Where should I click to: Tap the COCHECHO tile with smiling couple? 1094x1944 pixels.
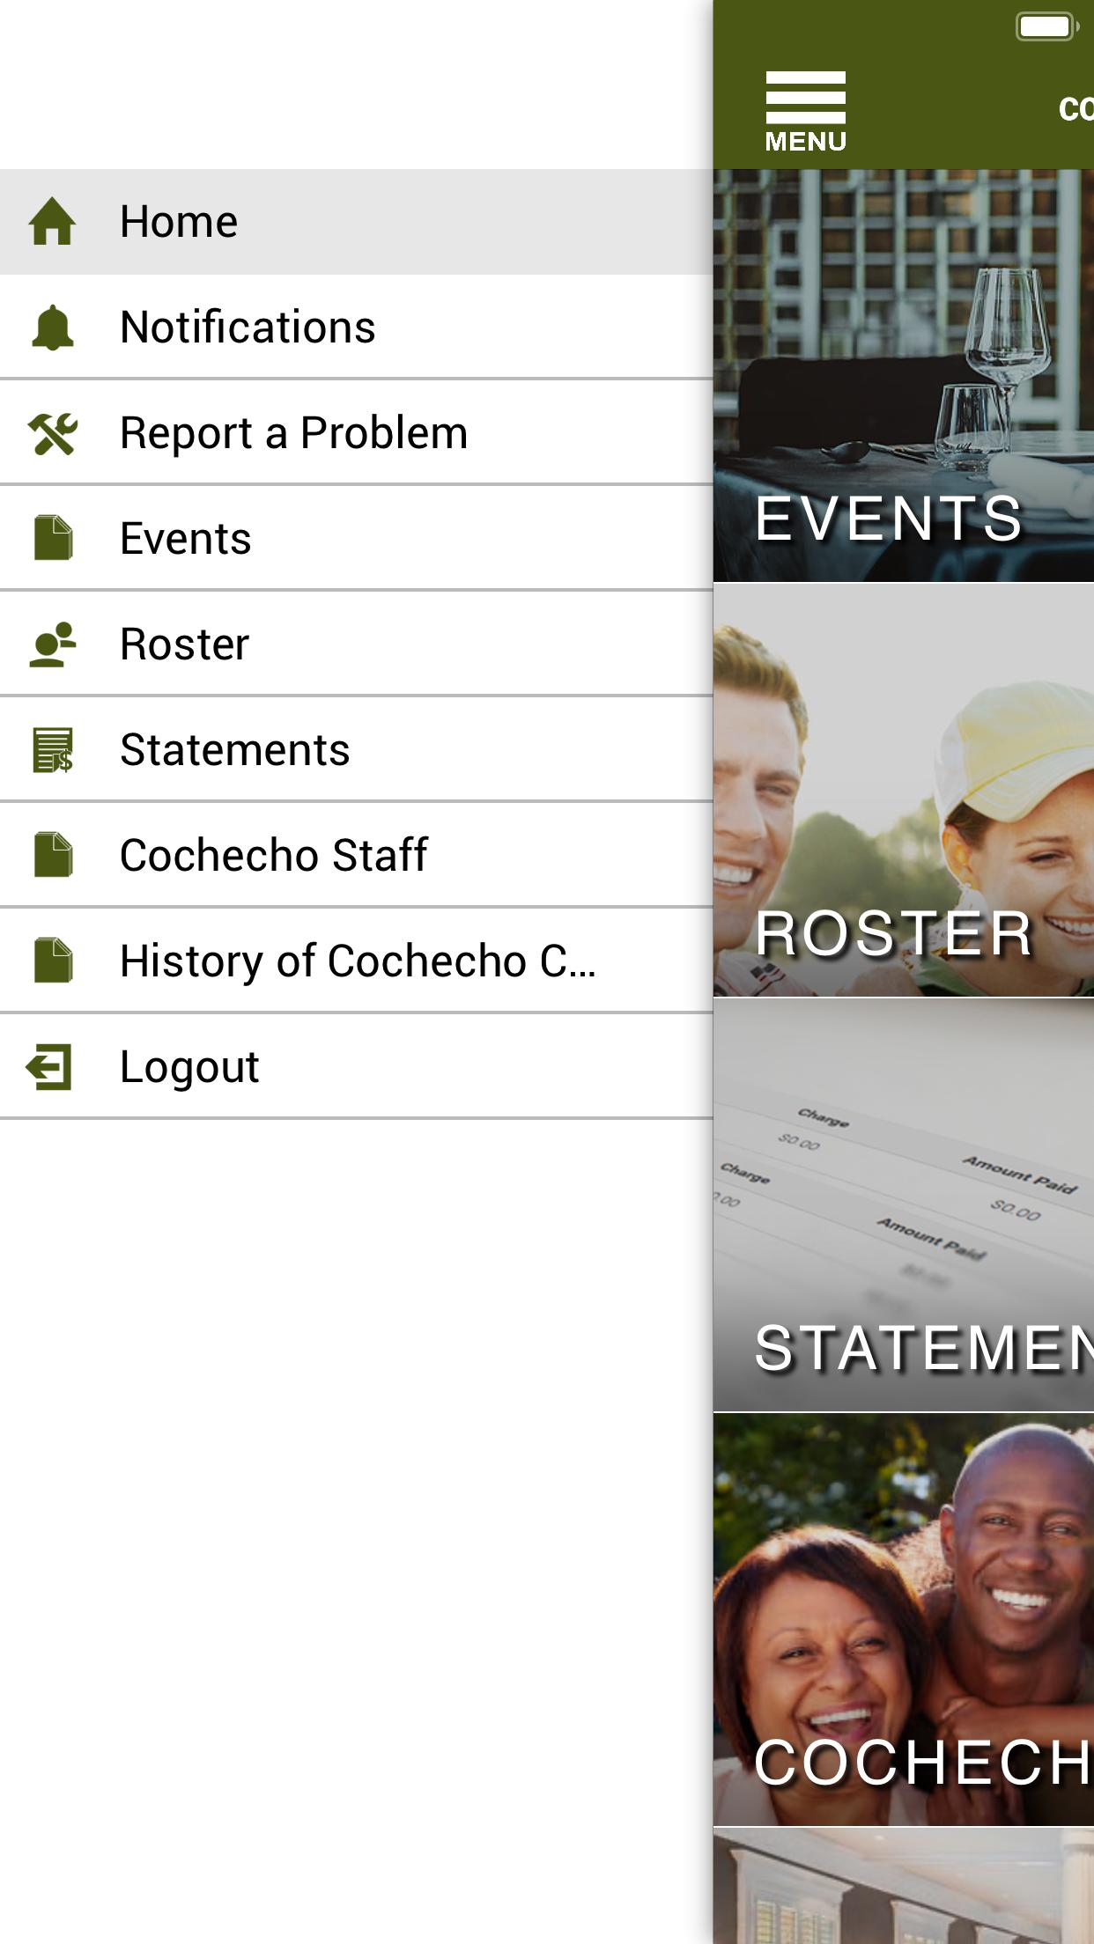(x=904, y=1620)
